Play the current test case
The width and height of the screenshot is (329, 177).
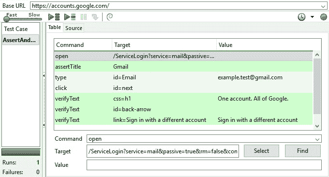pos(70,17)
